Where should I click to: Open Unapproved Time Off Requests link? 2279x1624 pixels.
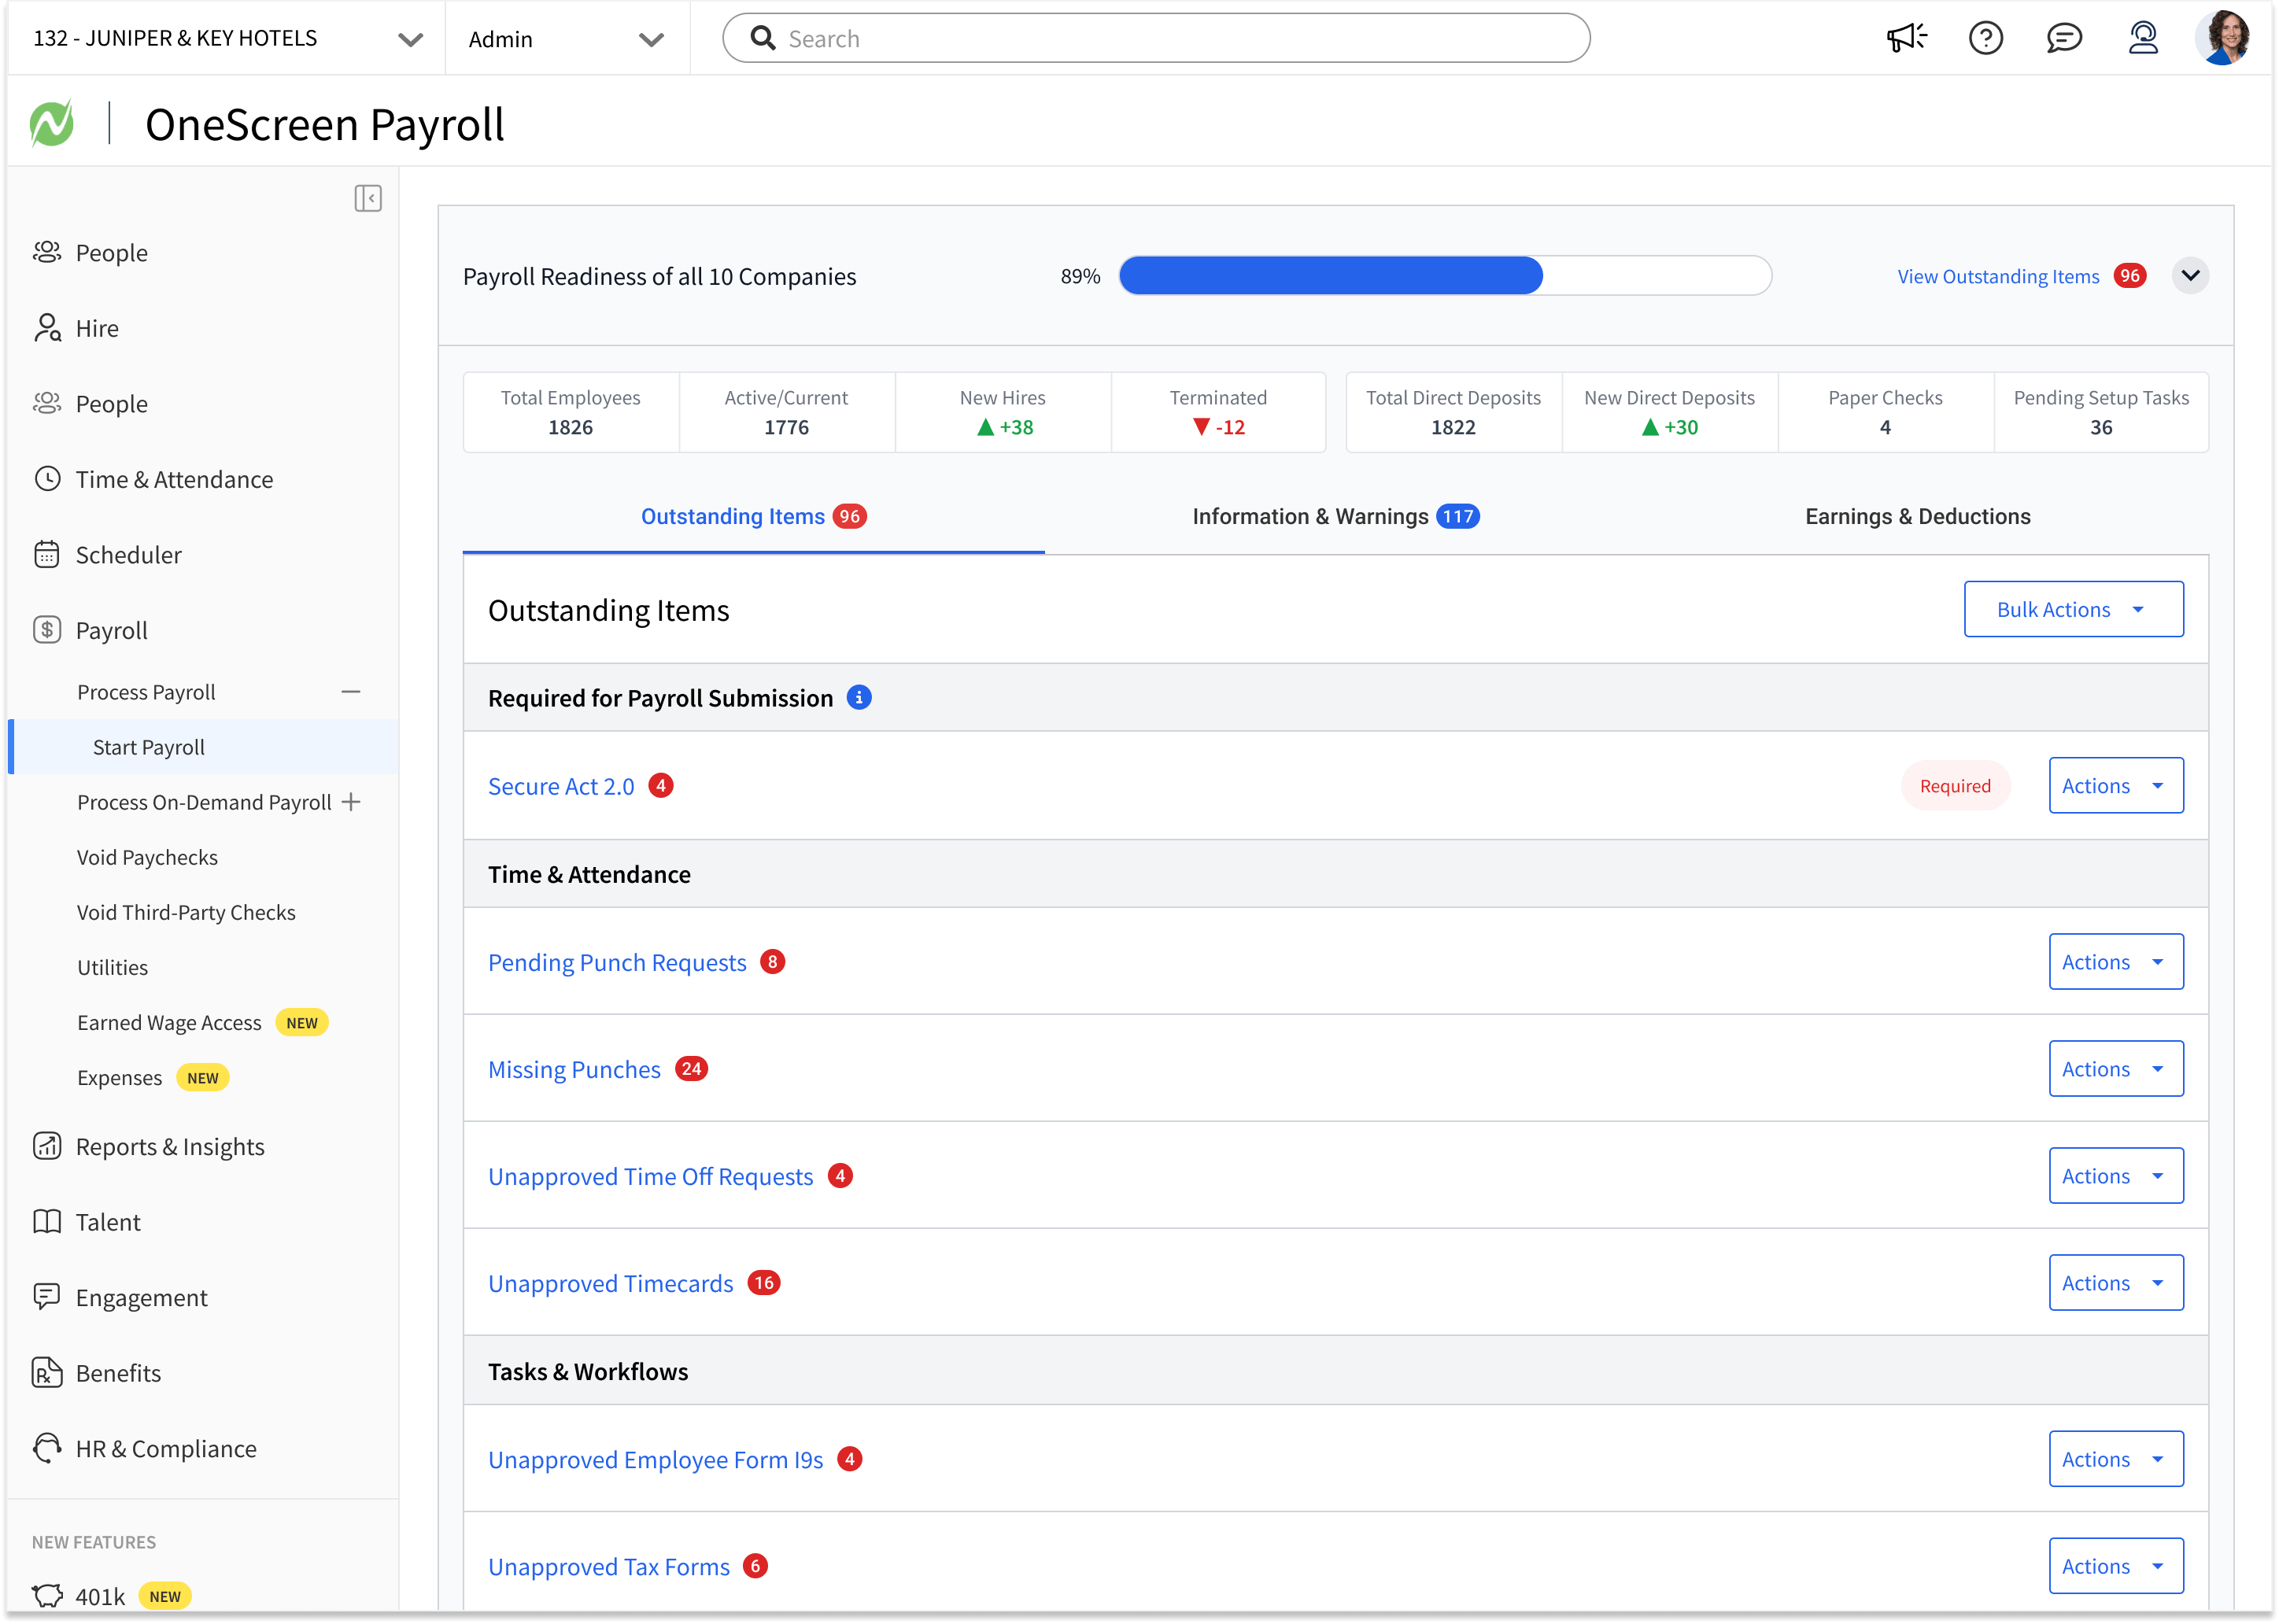click(x=650, y=1176)
